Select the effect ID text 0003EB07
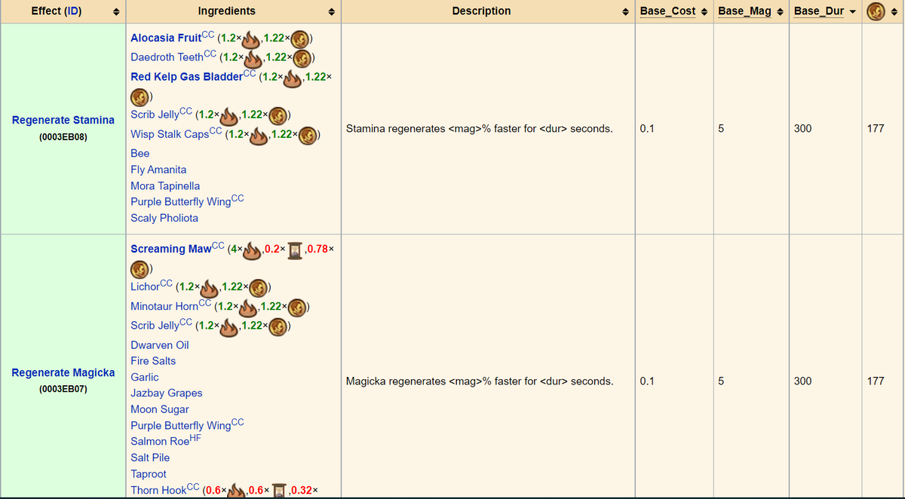Screen dimensions: 905x499 (63, 390)
